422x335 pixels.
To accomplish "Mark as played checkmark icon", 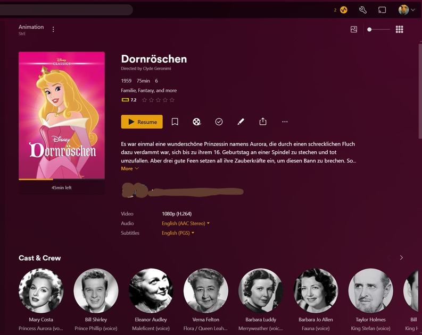I will (x=219, y=122).
